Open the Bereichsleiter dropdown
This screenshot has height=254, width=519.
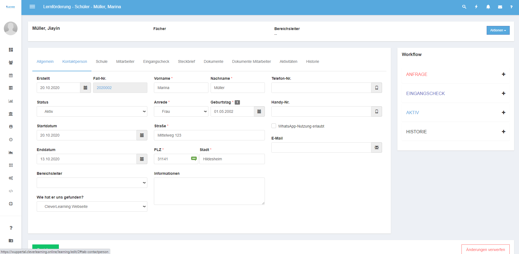[x=92, y=183]
